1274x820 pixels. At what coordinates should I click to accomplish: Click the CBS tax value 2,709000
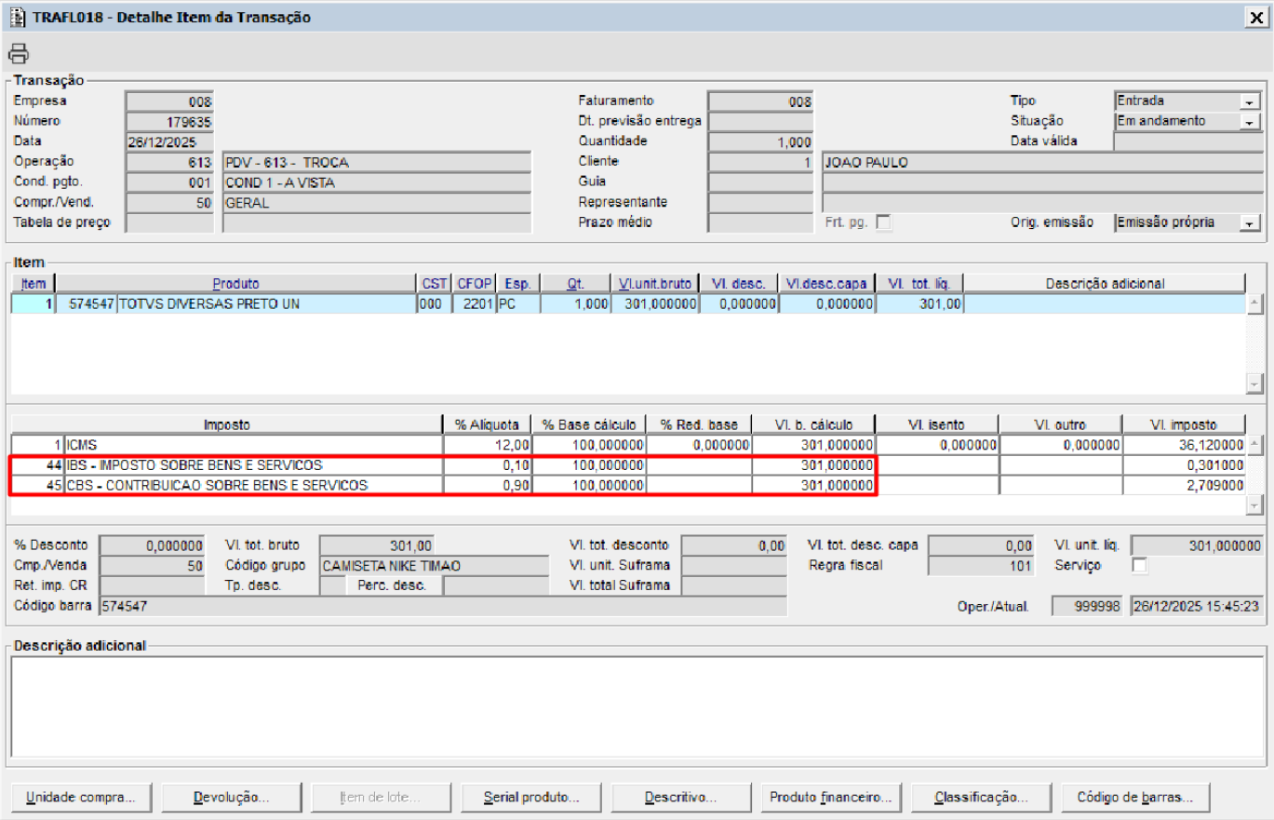1185,485
